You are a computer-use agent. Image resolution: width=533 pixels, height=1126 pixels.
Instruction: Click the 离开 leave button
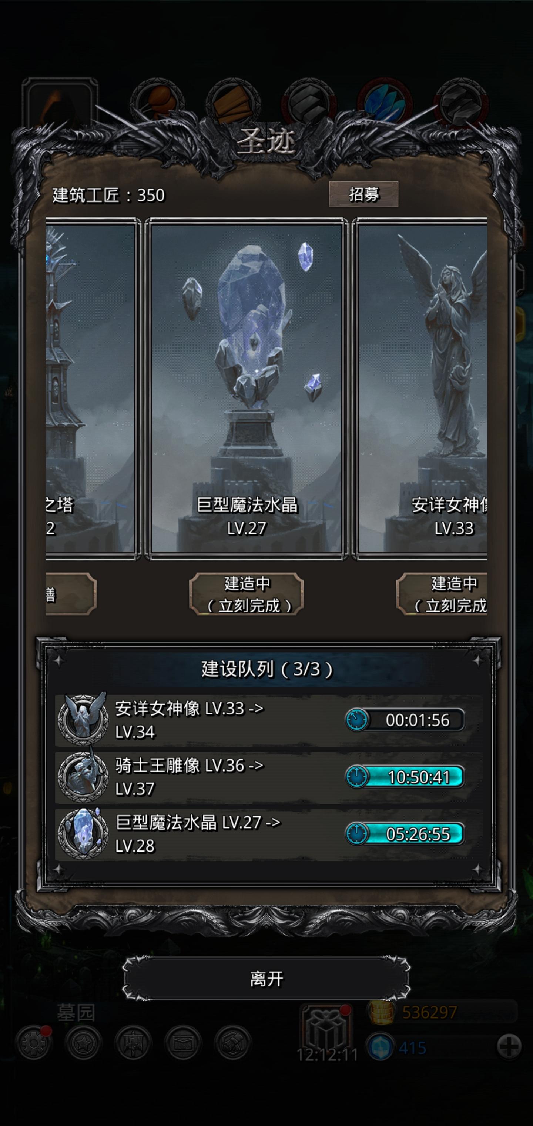[266, 978]
